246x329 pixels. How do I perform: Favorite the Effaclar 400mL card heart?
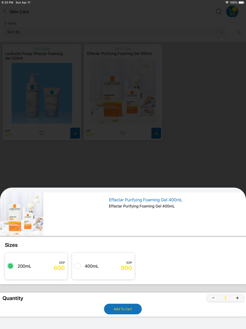[x=123, y=133]
